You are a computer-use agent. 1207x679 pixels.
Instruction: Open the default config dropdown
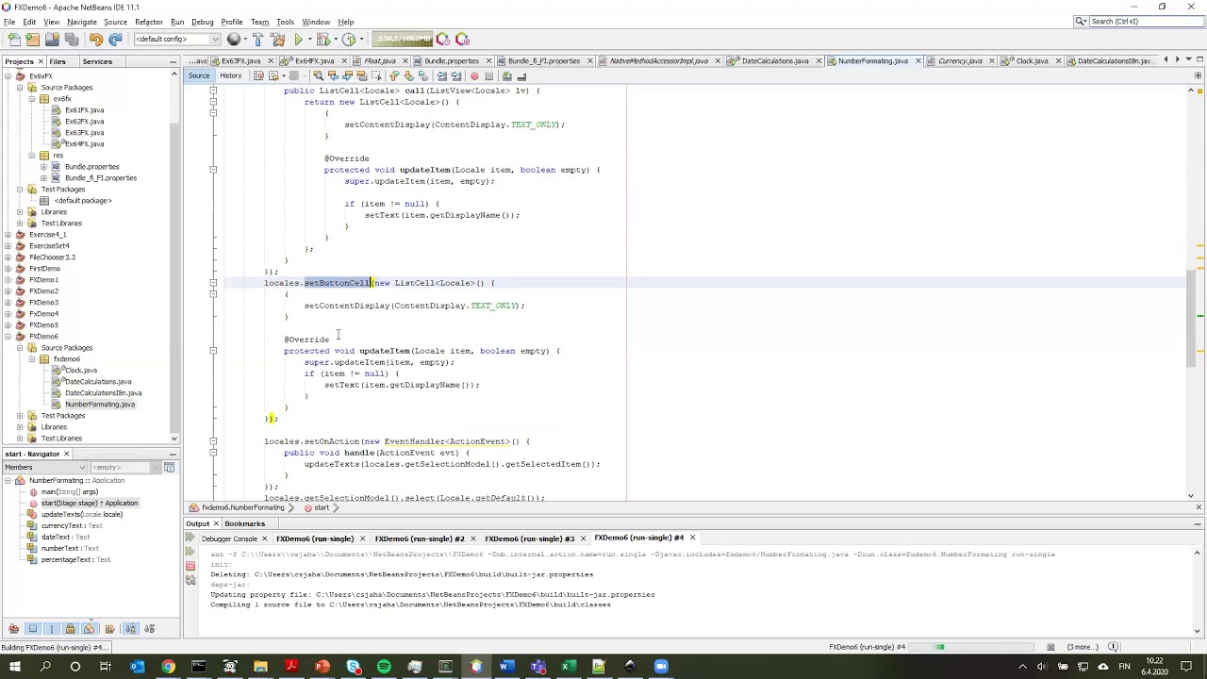coord(177,39)
